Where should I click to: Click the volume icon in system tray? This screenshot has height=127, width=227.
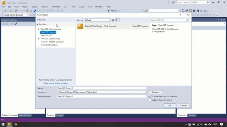(x=201, y=124)
